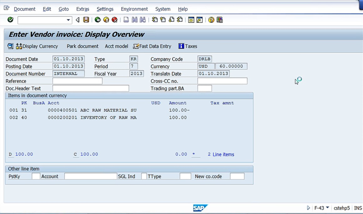Open the Document menu

[24, 9]
